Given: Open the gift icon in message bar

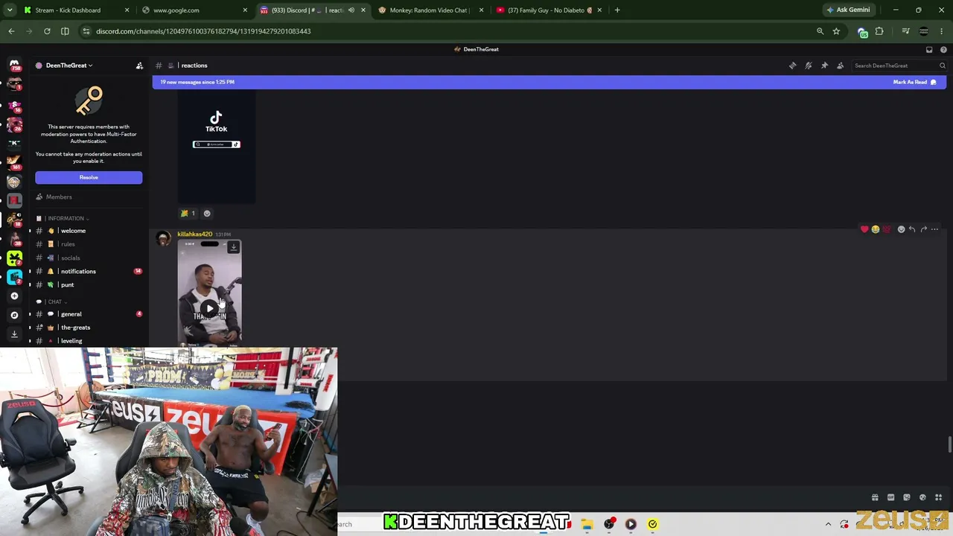Looking at the screenshot, I should click(x=875, y=497).
